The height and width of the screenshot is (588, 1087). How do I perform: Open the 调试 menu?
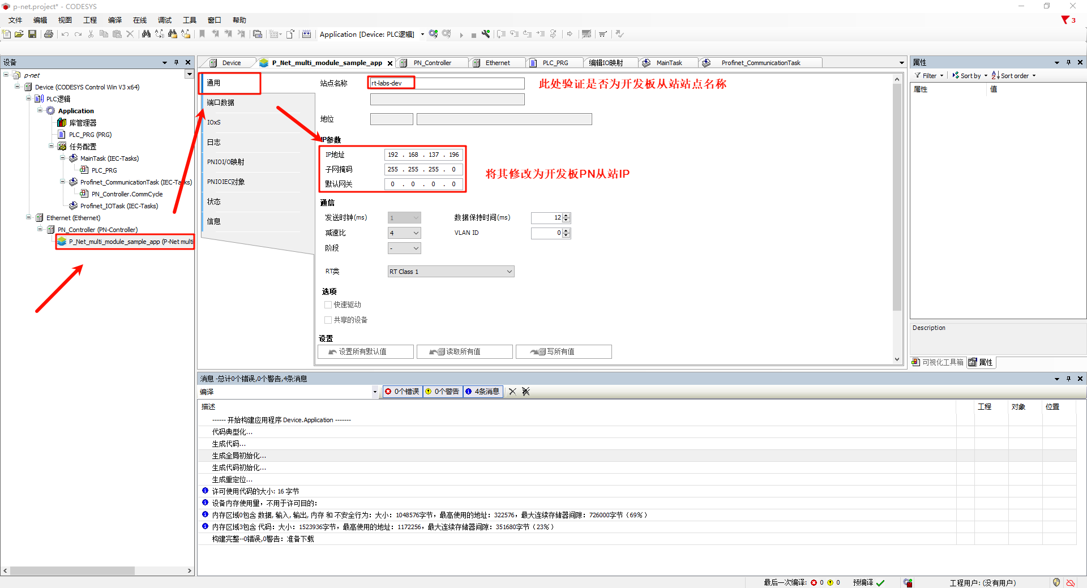pyautogui.click(x=164, y=20)
